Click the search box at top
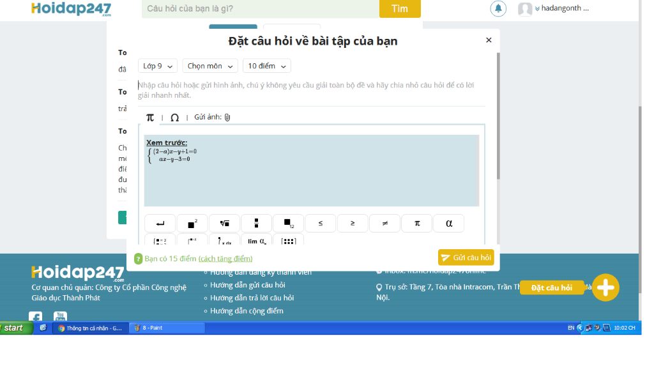This screenshot has width=654, height=368. pos(261,9)
